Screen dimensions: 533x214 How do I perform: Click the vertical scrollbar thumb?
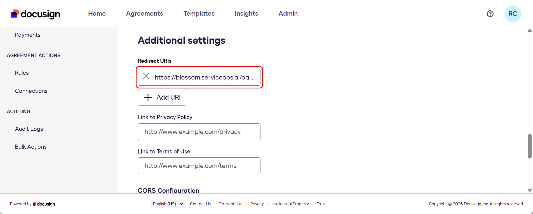(x=530, y=146)
